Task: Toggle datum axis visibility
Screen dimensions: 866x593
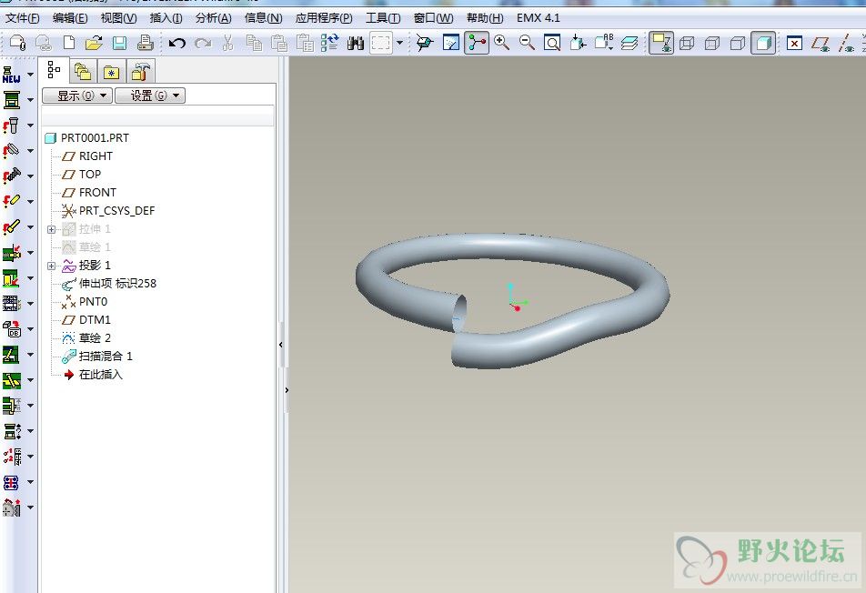Action: pyautogui.click(x=846, y=43)
